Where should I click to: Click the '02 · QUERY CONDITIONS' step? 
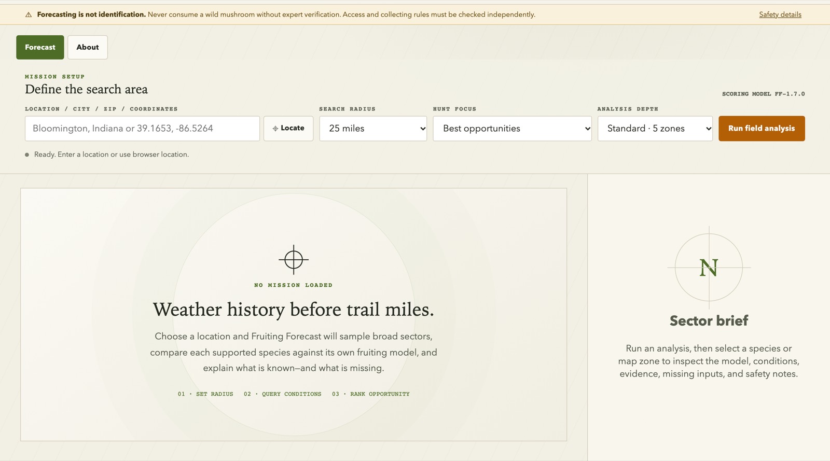click(x=283, y=394)
